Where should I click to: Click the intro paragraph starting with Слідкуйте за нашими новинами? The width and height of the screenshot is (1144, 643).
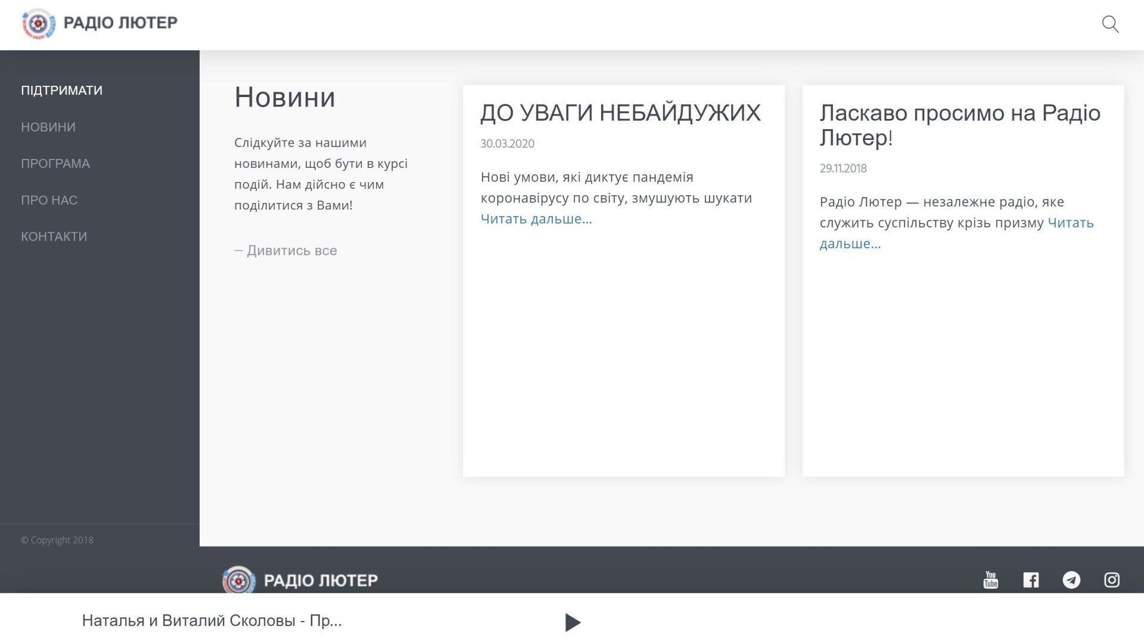tap(321, 174)
